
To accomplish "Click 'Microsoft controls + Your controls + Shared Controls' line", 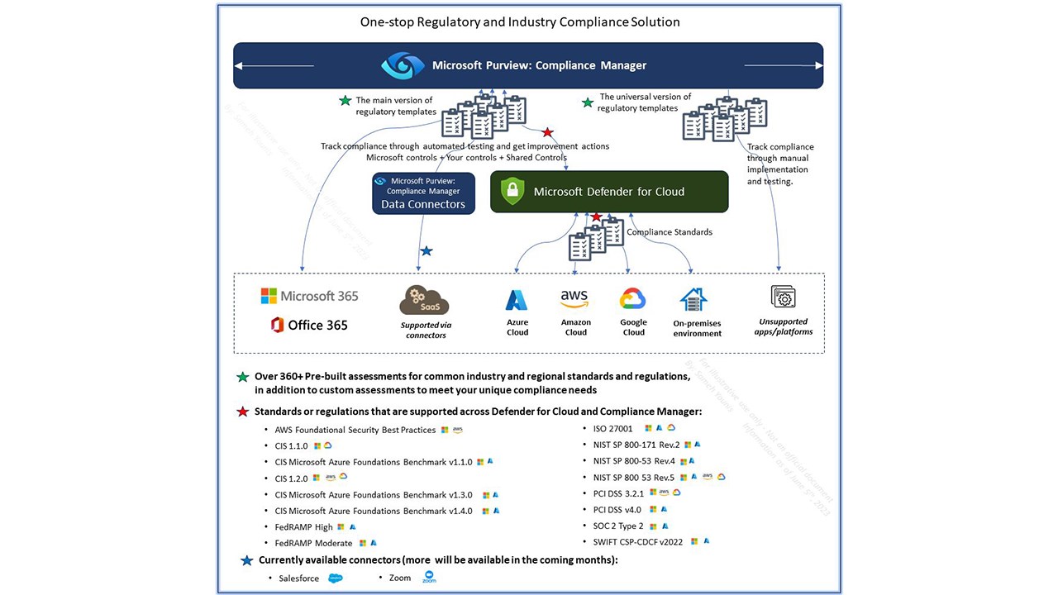I will 465,157.
